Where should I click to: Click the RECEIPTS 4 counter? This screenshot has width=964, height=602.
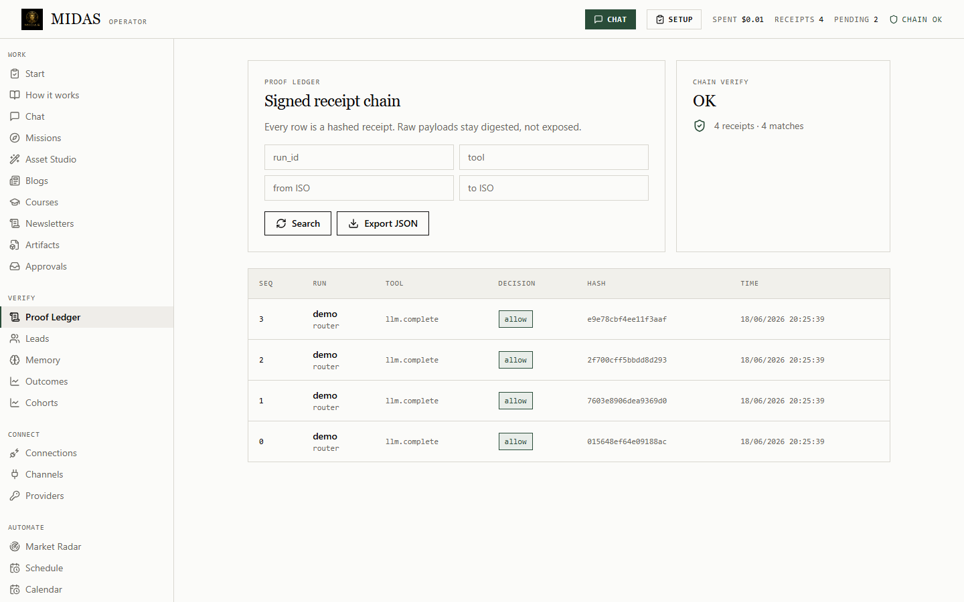coord(799,19)
